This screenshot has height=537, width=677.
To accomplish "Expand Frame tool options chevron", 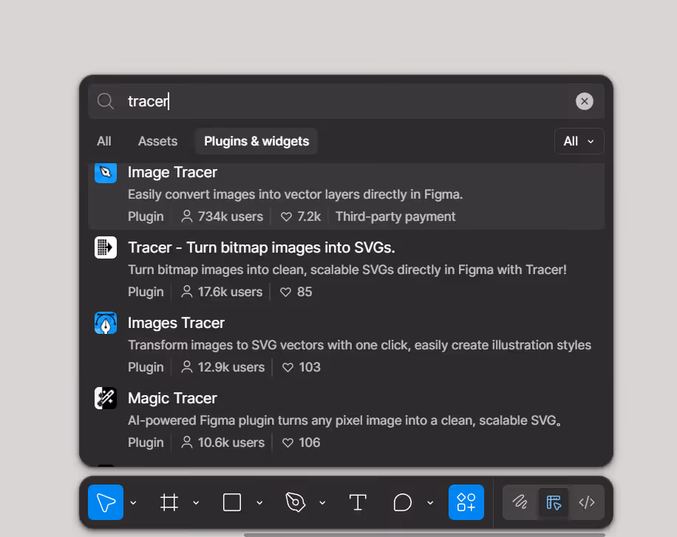I will point(196,502).
